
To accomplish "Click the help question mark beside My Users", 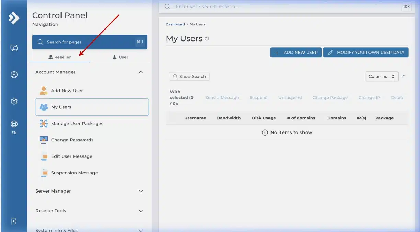I will 207,39.
